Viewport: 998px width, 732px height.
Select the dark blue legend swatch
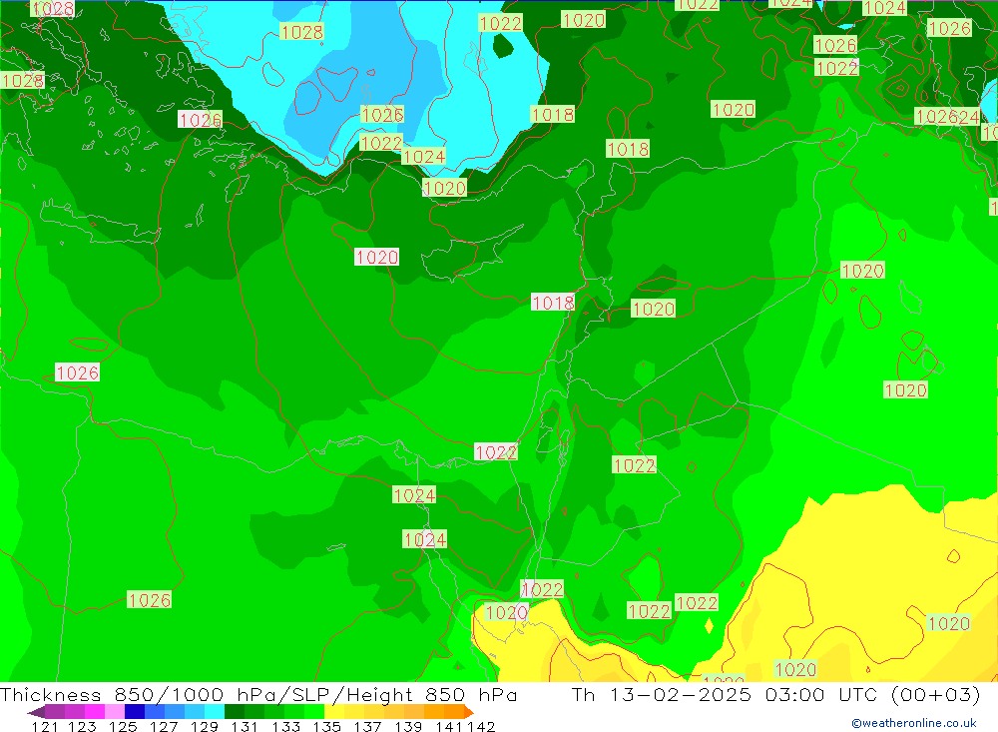click(135, 712)
